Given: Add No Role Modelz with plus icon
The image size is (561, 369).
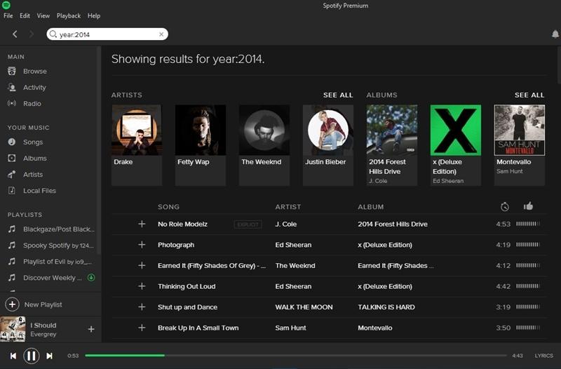Looking at the screenshot, I should (x=142, y=224).
